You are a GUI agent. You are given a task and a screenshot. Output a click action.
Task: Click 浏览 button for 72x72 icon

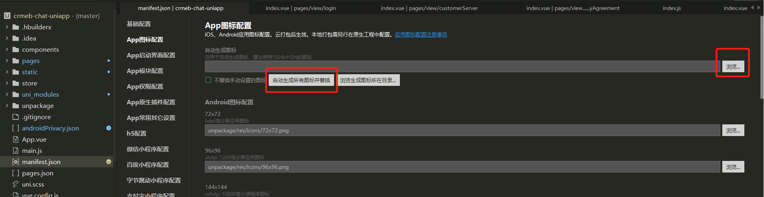pos(733,130)
